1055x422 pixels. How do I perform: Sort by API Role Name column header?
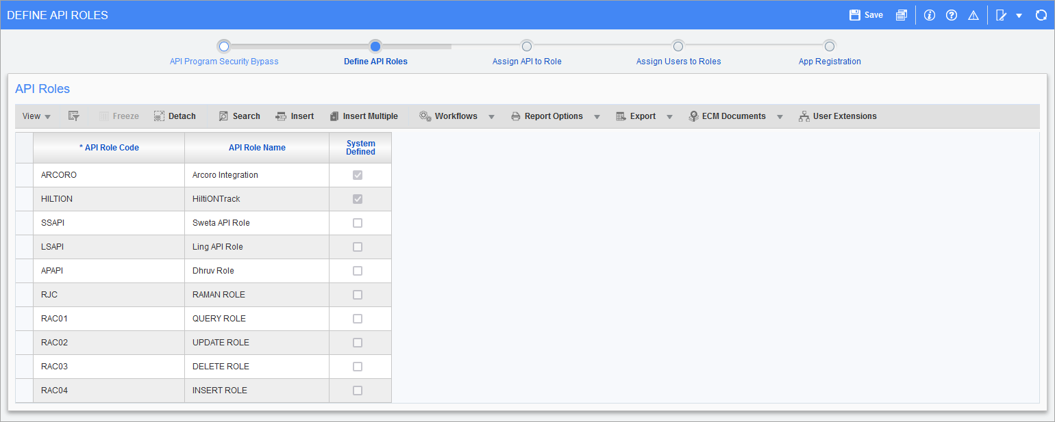click(x=257, y=148)
